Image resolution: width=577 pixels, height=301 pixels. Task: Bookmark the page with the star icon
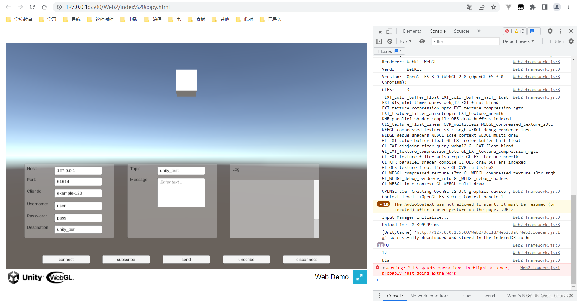[493, 7]
